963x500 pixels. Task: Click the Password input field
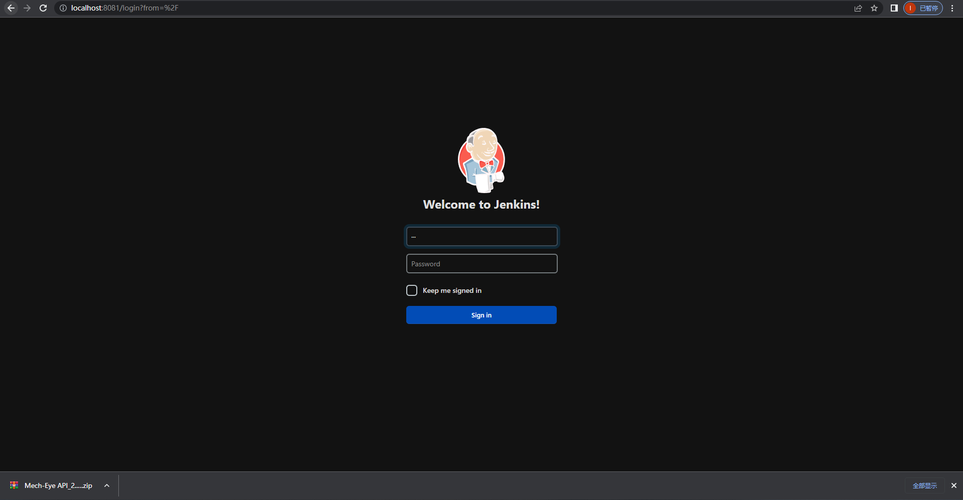481,263
